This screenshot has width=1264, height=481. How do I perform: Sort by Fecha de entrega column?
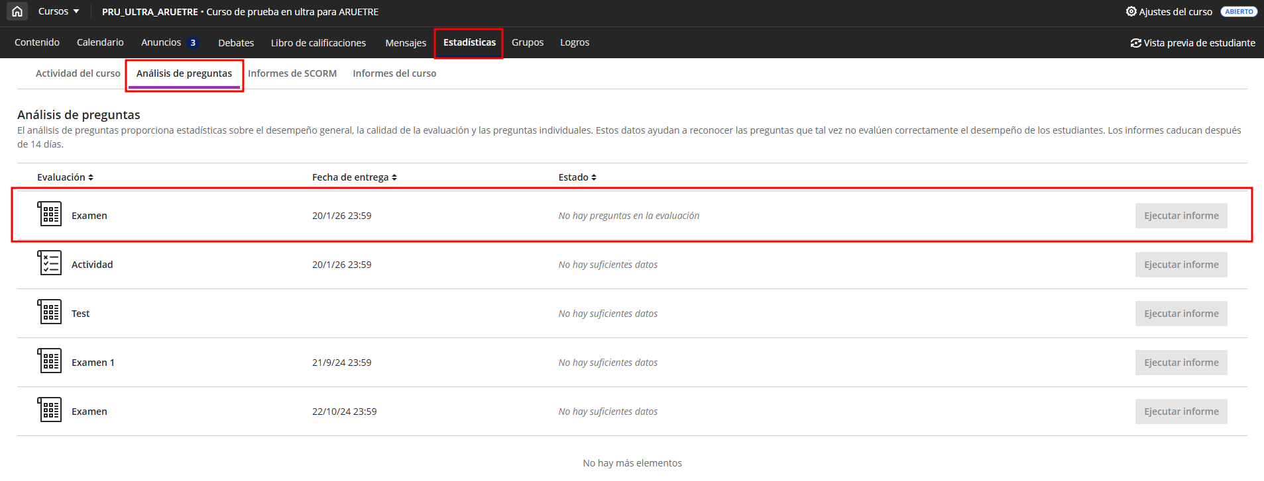(x=354, y=177)
